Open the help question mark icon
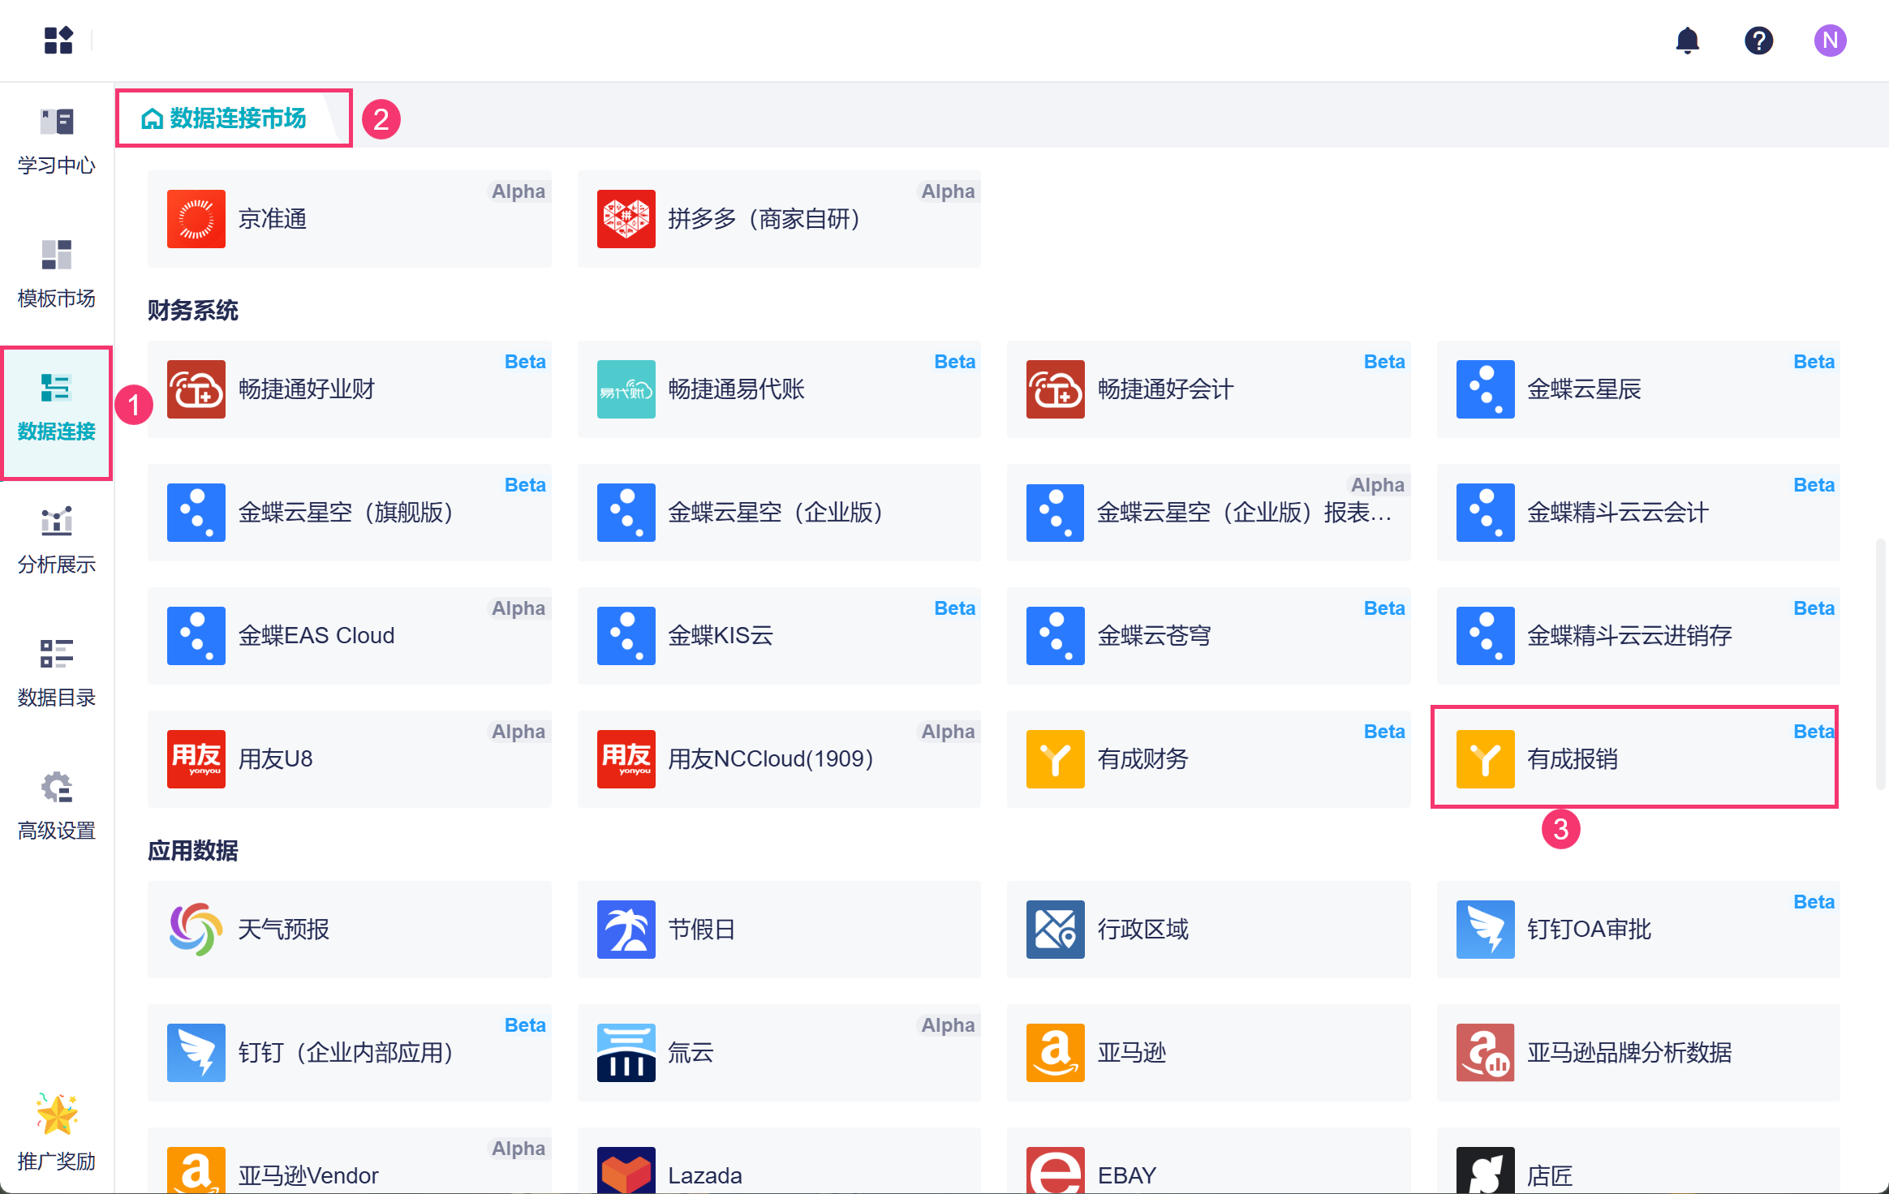 1758,40
